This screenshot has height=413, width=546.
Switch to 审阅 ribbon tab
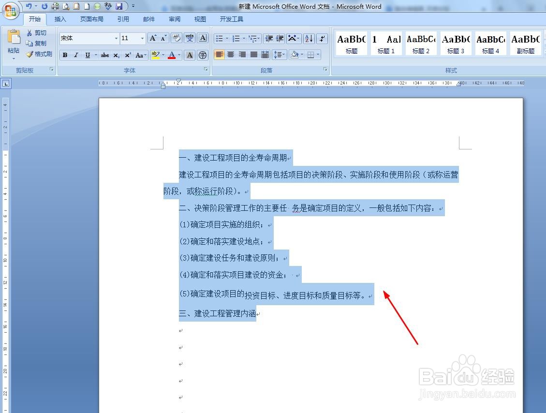(x=175, y=19)
